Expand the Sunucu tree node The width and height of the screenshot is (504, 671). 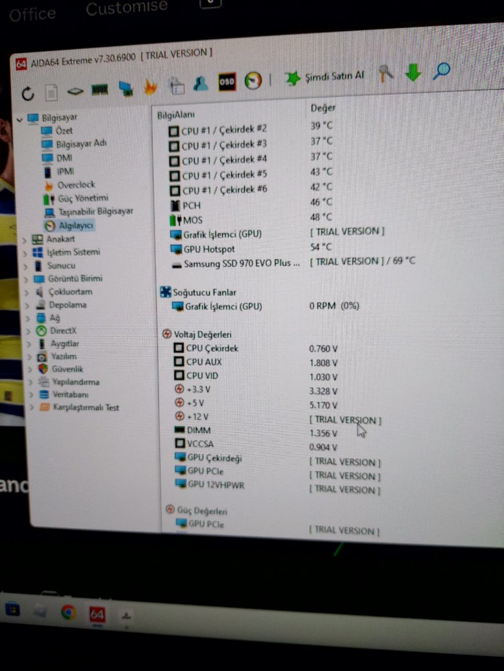25,267
